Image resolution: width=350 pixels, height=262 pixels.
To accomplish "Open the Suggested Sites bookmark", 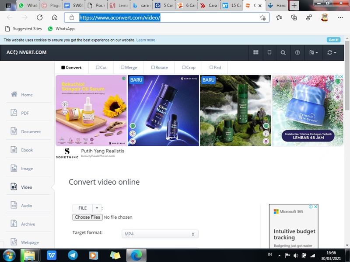I will [24, 28].
